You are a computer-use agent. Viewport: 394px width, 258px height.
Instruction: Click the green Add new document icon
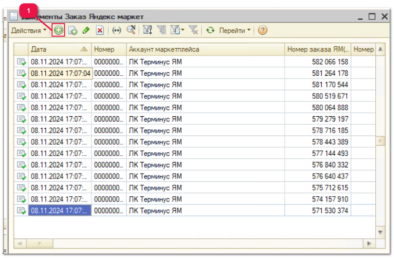coord(58,30)
